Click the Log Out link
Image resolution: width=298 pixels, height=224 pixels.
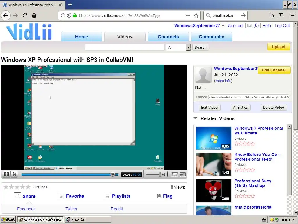point(282,26)
